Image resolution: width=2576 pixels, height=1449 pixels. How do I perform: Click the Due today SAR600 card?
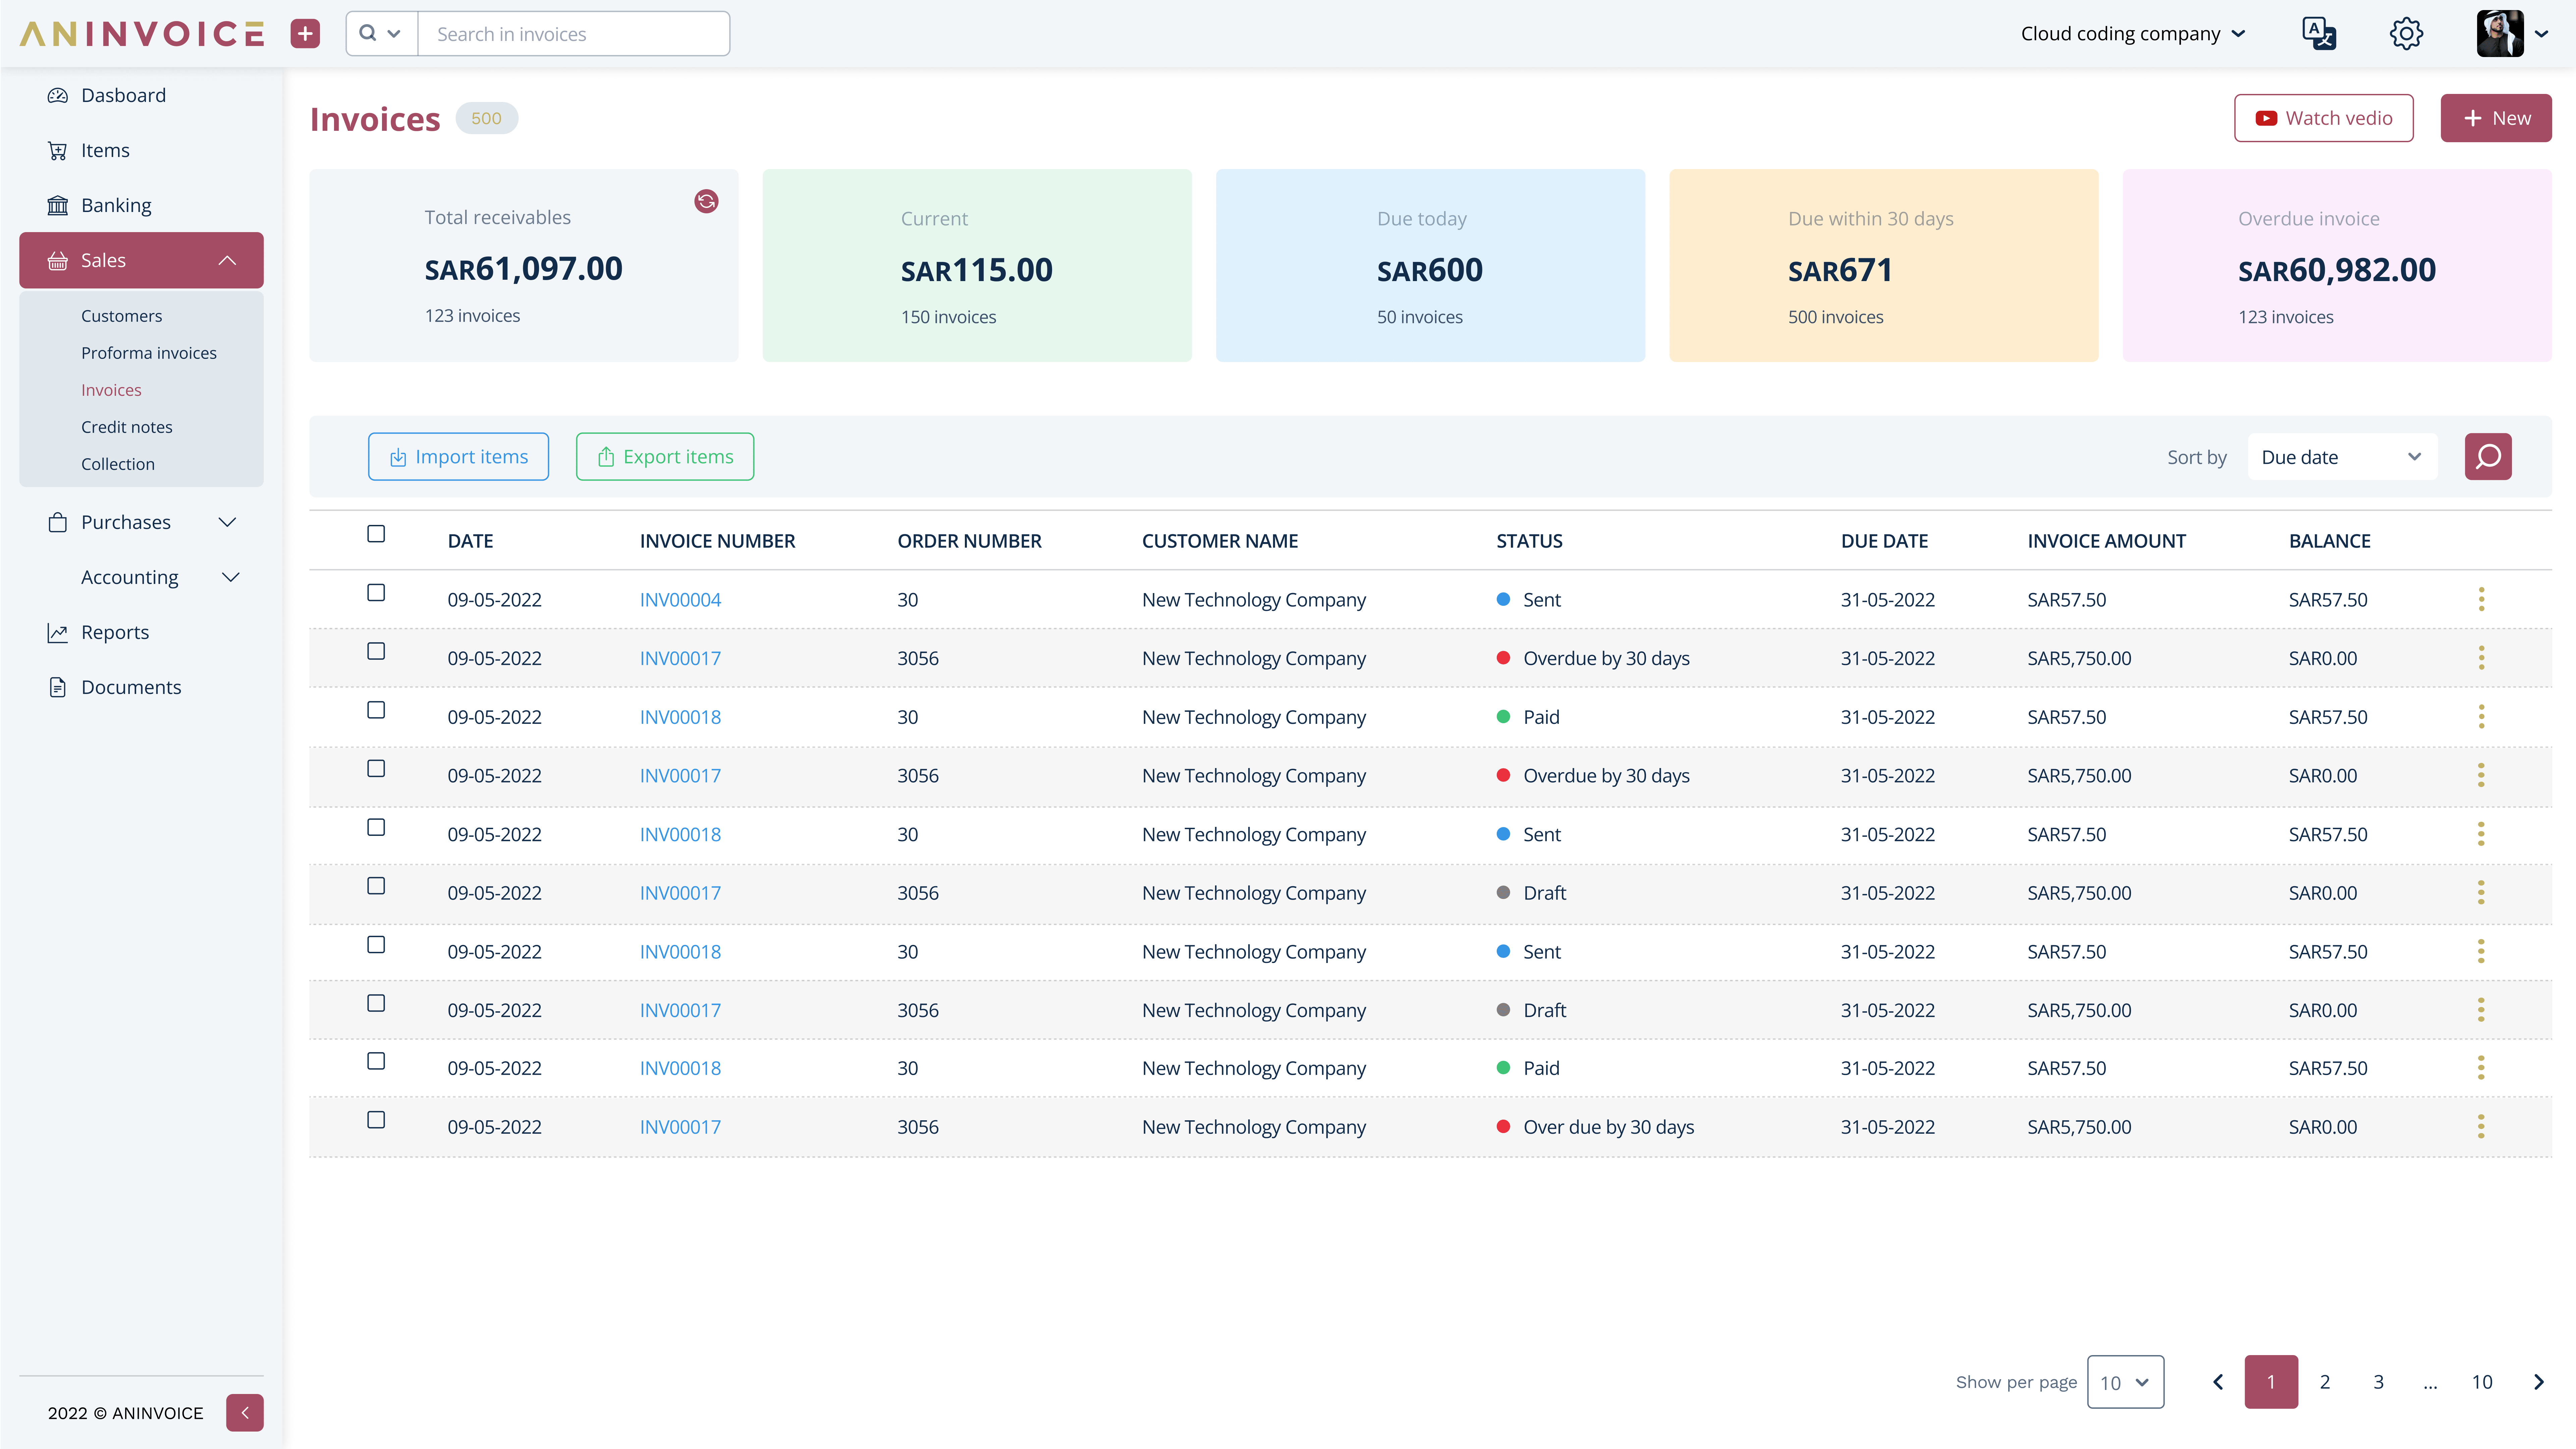pyautogui.click(x=1430, y=265)
